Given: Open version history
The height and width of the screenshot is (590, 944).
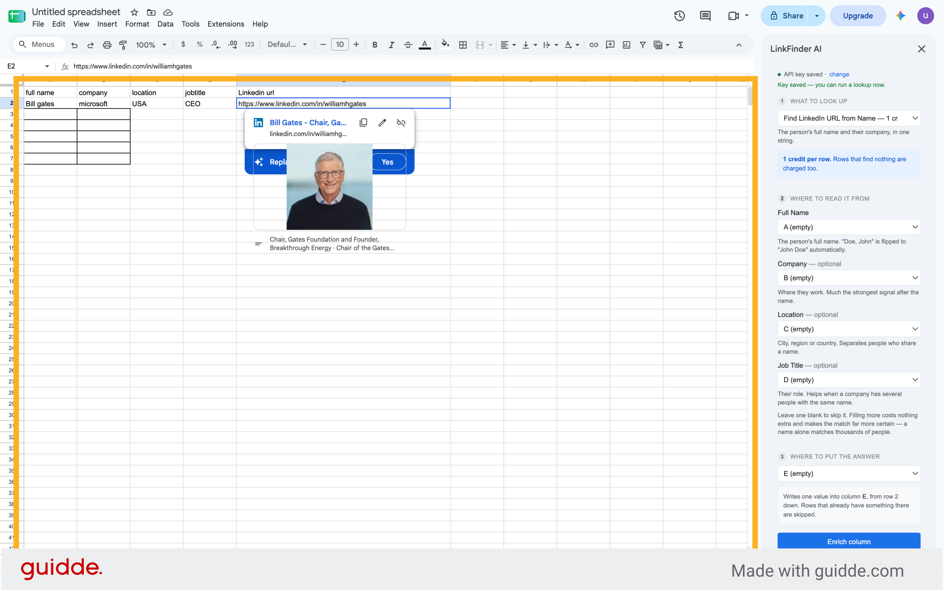Looking at the screenshot, I should coord(680,16).
